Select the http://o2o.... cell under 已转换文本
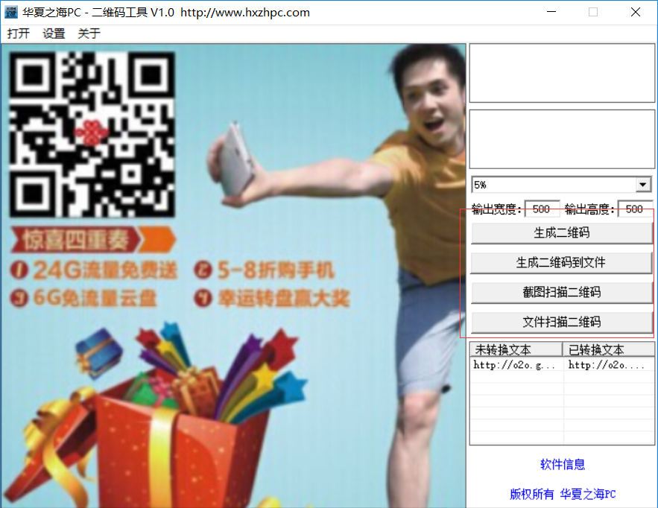 coord(609,365)
